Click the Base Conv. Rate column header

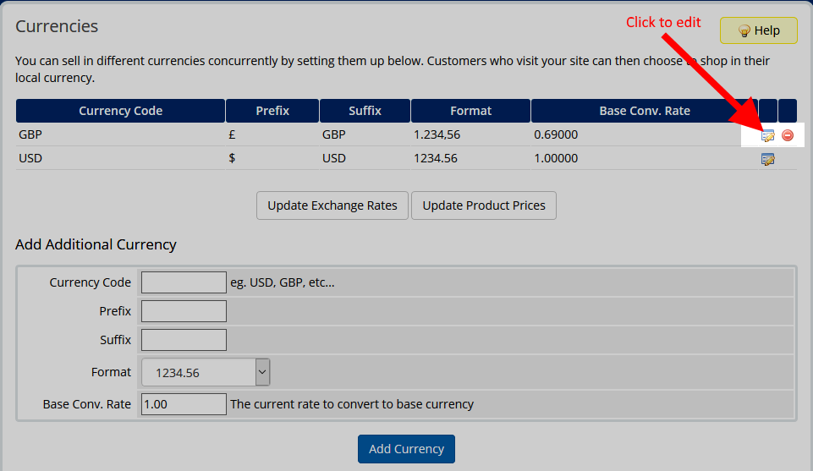pos(644,111)
